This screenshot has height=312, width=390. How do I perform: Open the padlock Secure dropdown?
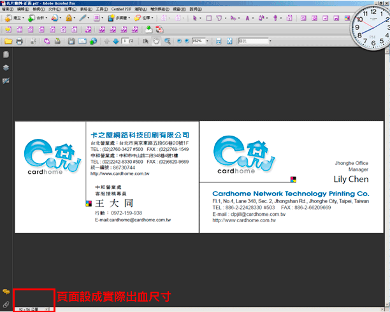pyautogui.click(x=70, y=18)
